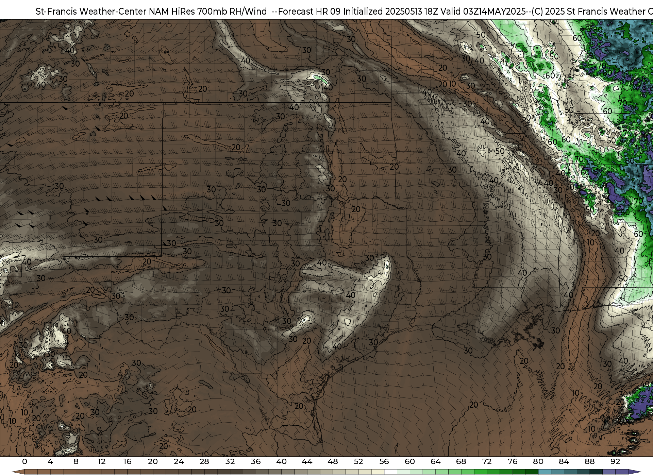Image resolution: width=653 pixels, height=476 pixels.
Task: Click the colorbar tick label "28"
Action: [x=204, y=461]
